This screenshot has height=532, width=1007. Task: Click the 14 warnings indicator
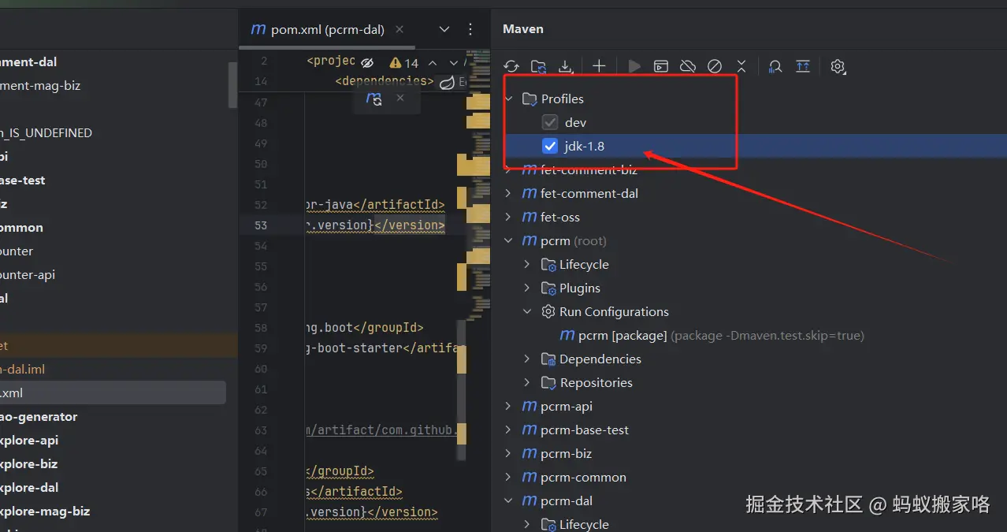[404, 63]
